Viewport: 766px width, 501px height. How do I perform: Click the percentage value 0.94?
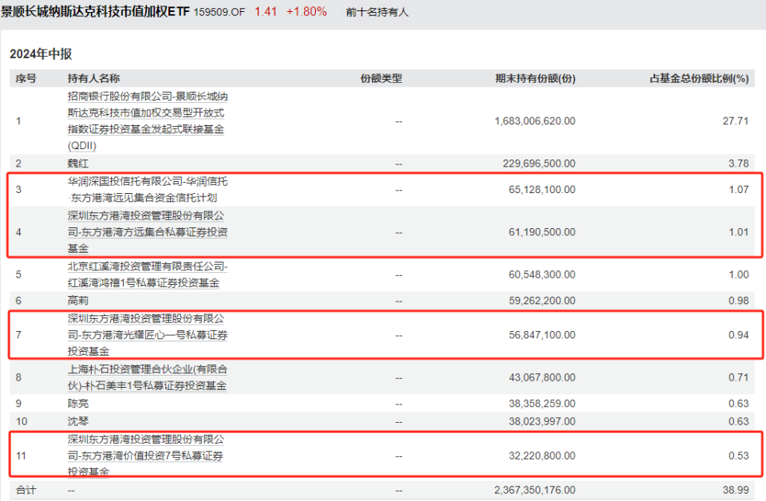click(739, 335)
